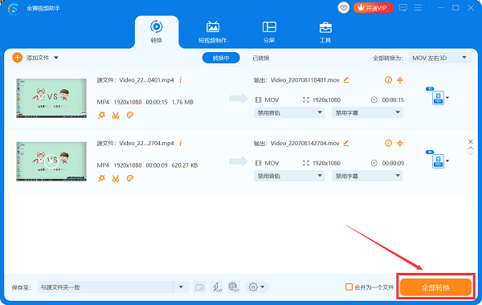Open color palette tool for Video_22...2704.mp4

click(130, 178)
